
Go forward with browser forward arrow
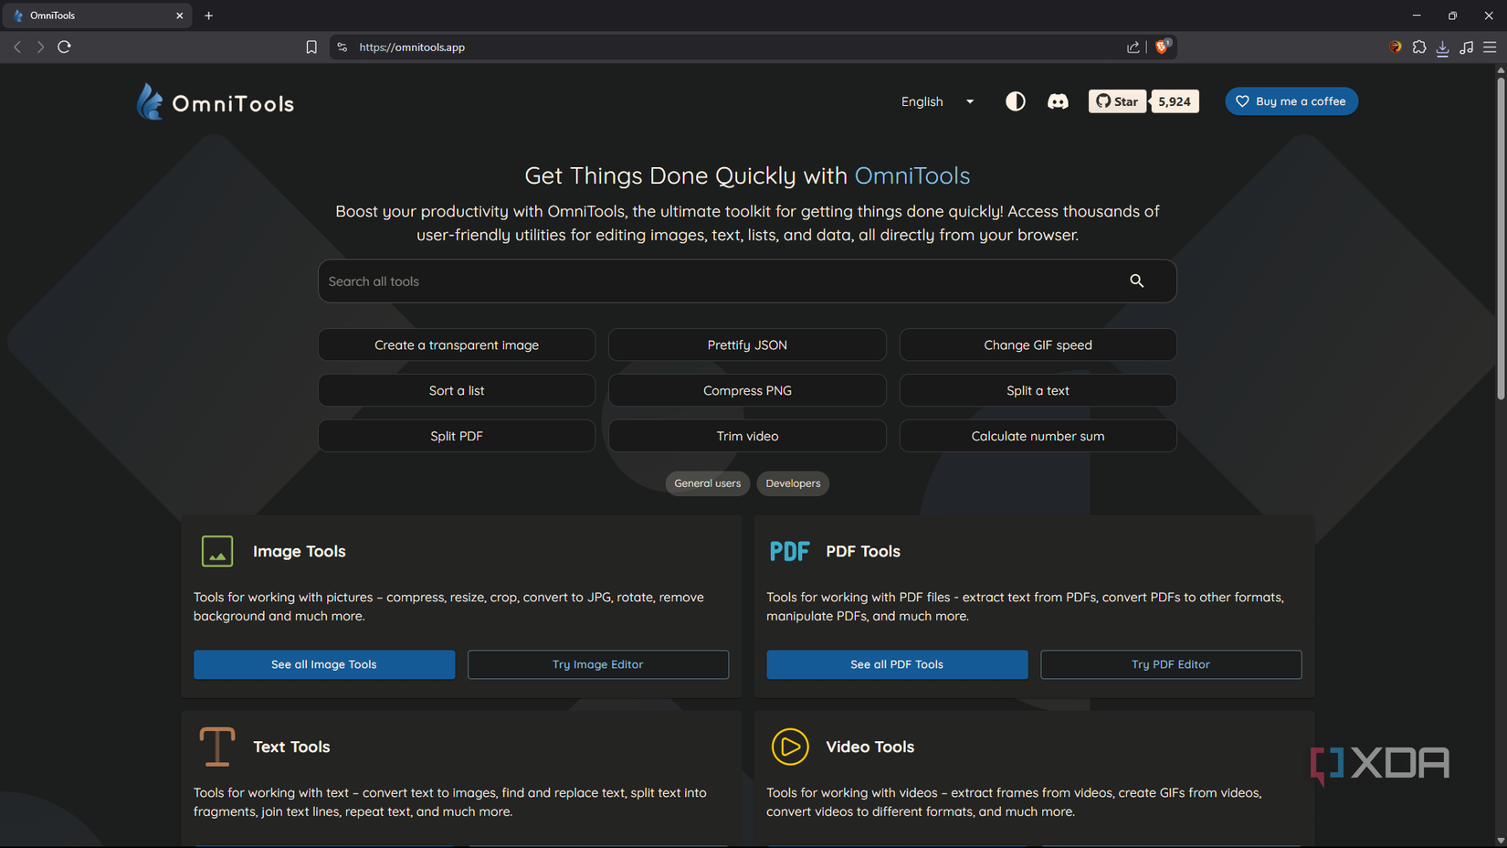click(40, 47)
